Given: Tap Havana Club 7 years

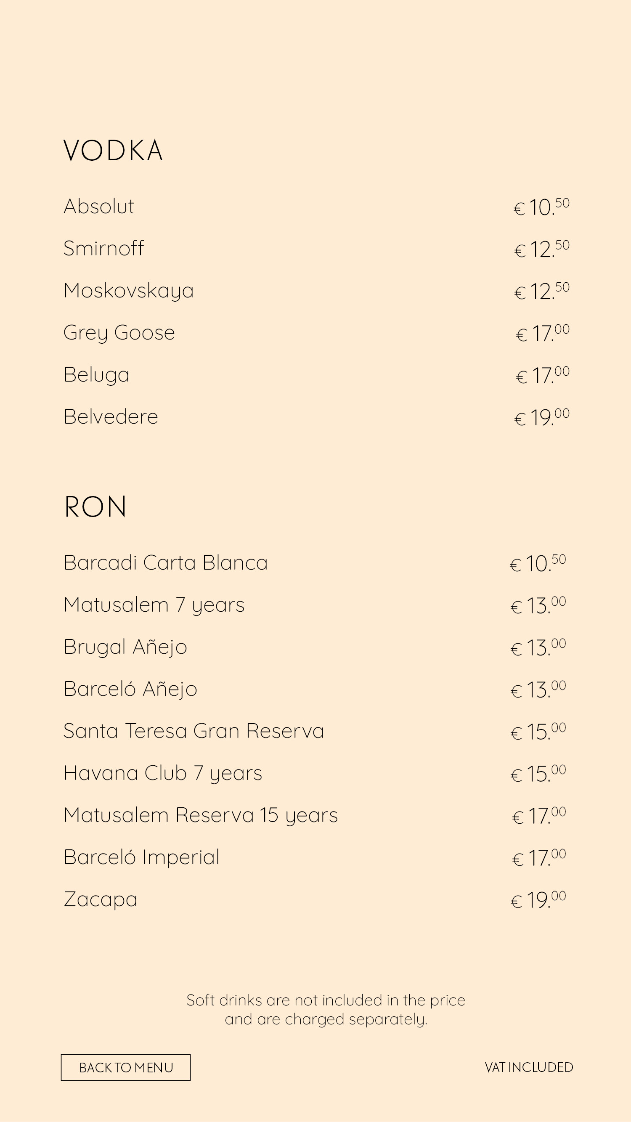Looking at the screenshot, I should (163, 774).
